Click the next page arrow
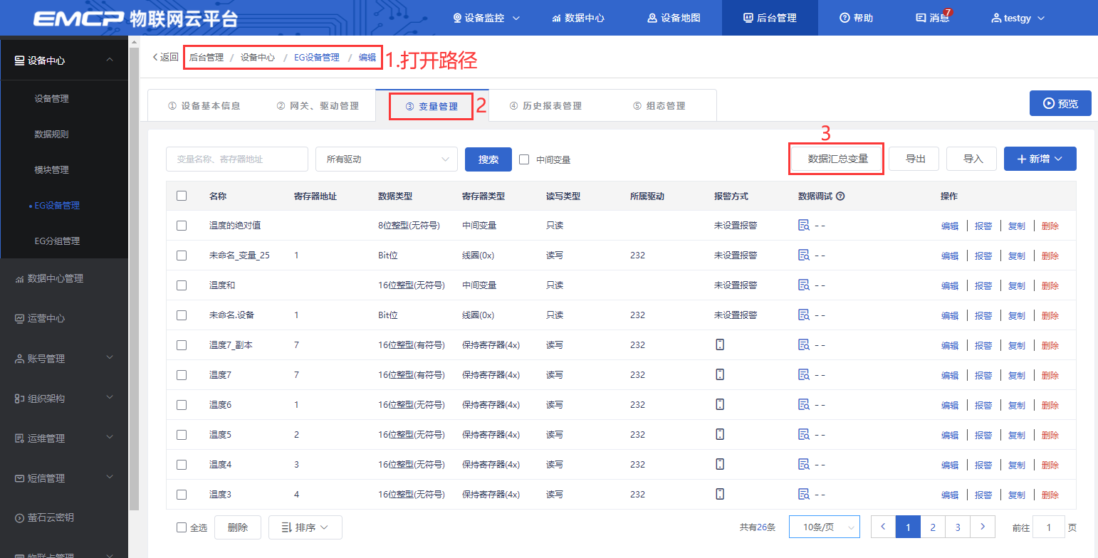This screenshot has height=558, width=1098. (983, 527)
